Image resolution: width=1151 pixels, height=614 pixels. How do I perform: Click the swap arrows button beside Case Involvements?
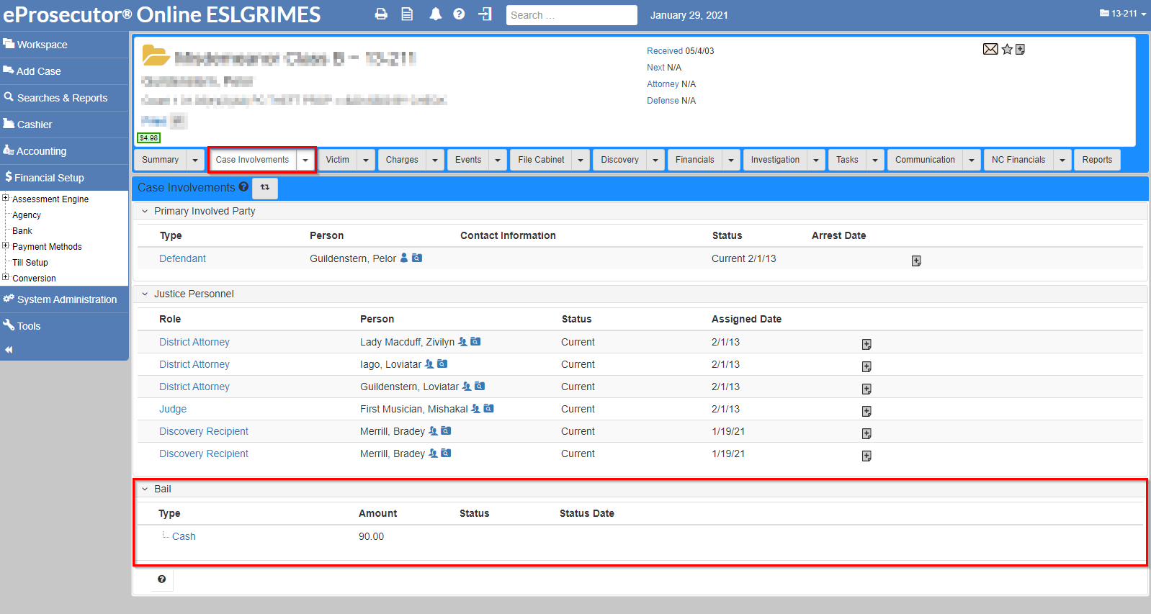[x=264, y=187]
